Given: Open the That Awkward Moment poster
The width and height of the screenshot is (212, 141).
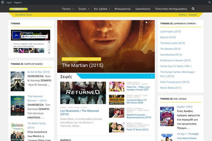Looking at the screenshot, I should (17, 106).
